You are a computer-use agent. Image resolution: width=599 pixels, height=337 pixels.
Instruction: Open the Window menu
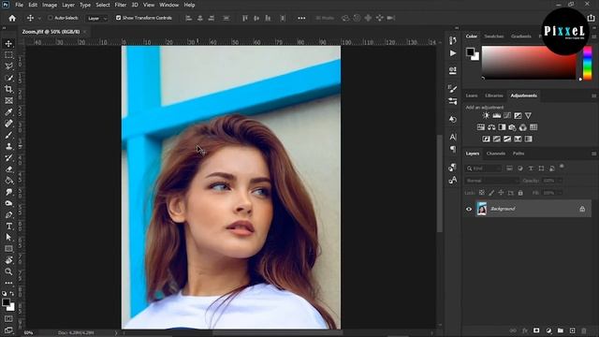[168, 5]
